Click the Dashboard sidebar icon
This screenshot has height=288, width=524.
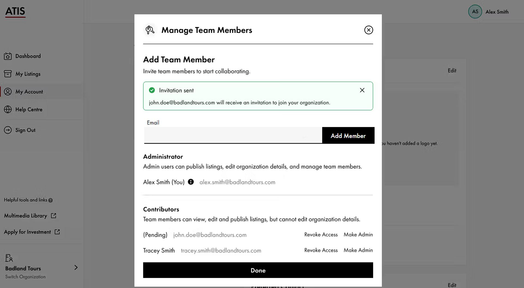8,56
